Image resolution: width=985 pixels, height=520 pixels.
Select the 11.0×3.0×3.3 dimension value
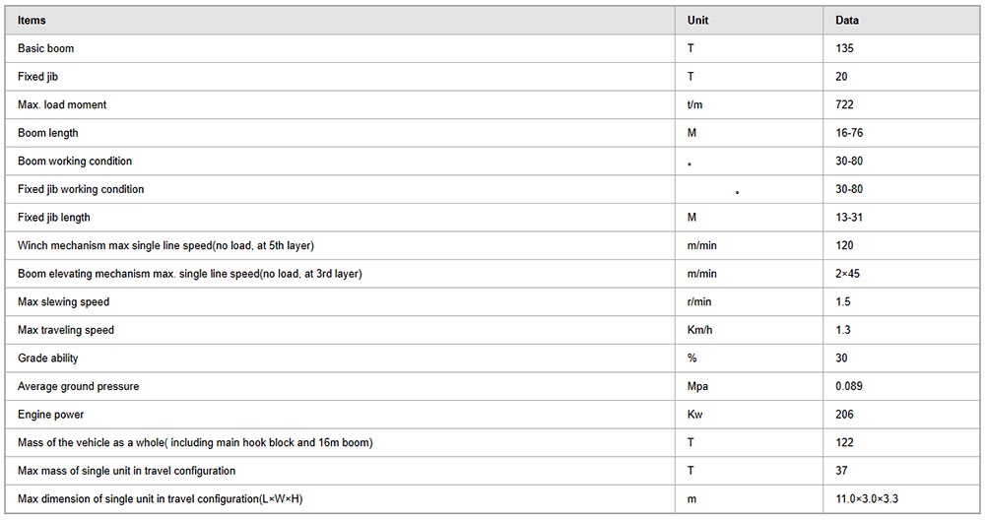pos(867,499)
